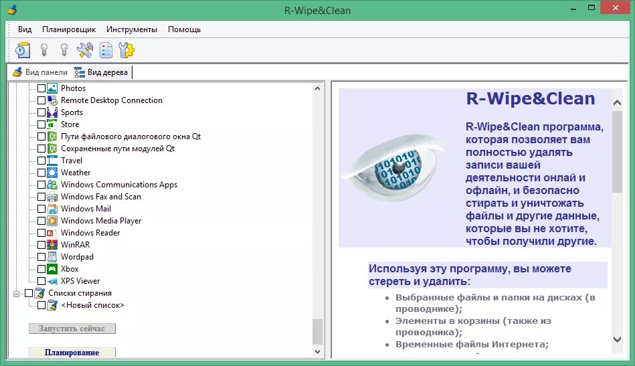Click the tree pane scrollbar thumb
Image resolution: width=635 pixels, height=366 pixels.
click(x=317, y=332)
